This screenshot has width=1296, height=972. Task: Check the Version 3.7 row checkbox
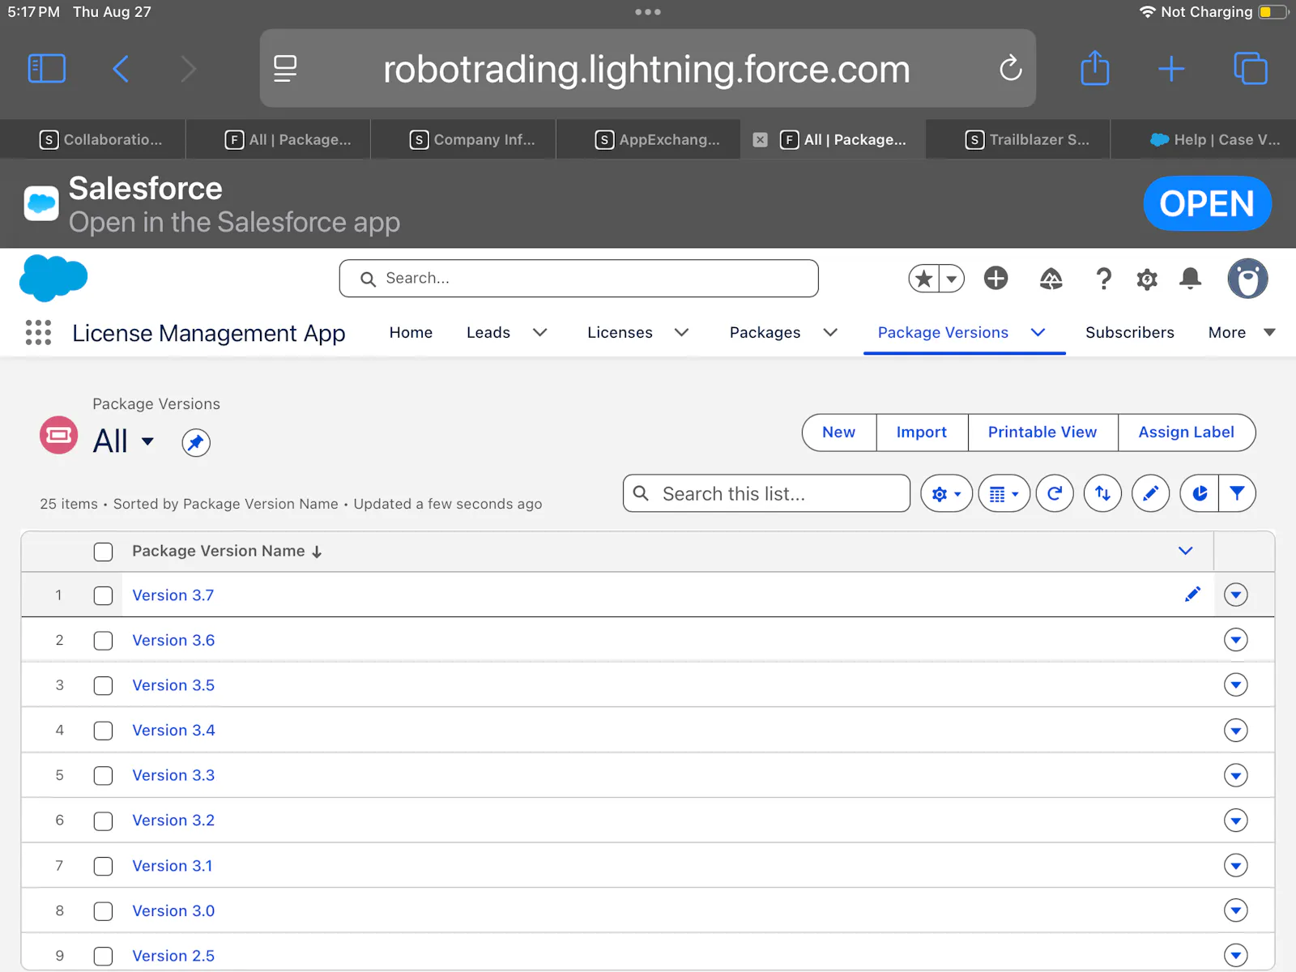103,595
